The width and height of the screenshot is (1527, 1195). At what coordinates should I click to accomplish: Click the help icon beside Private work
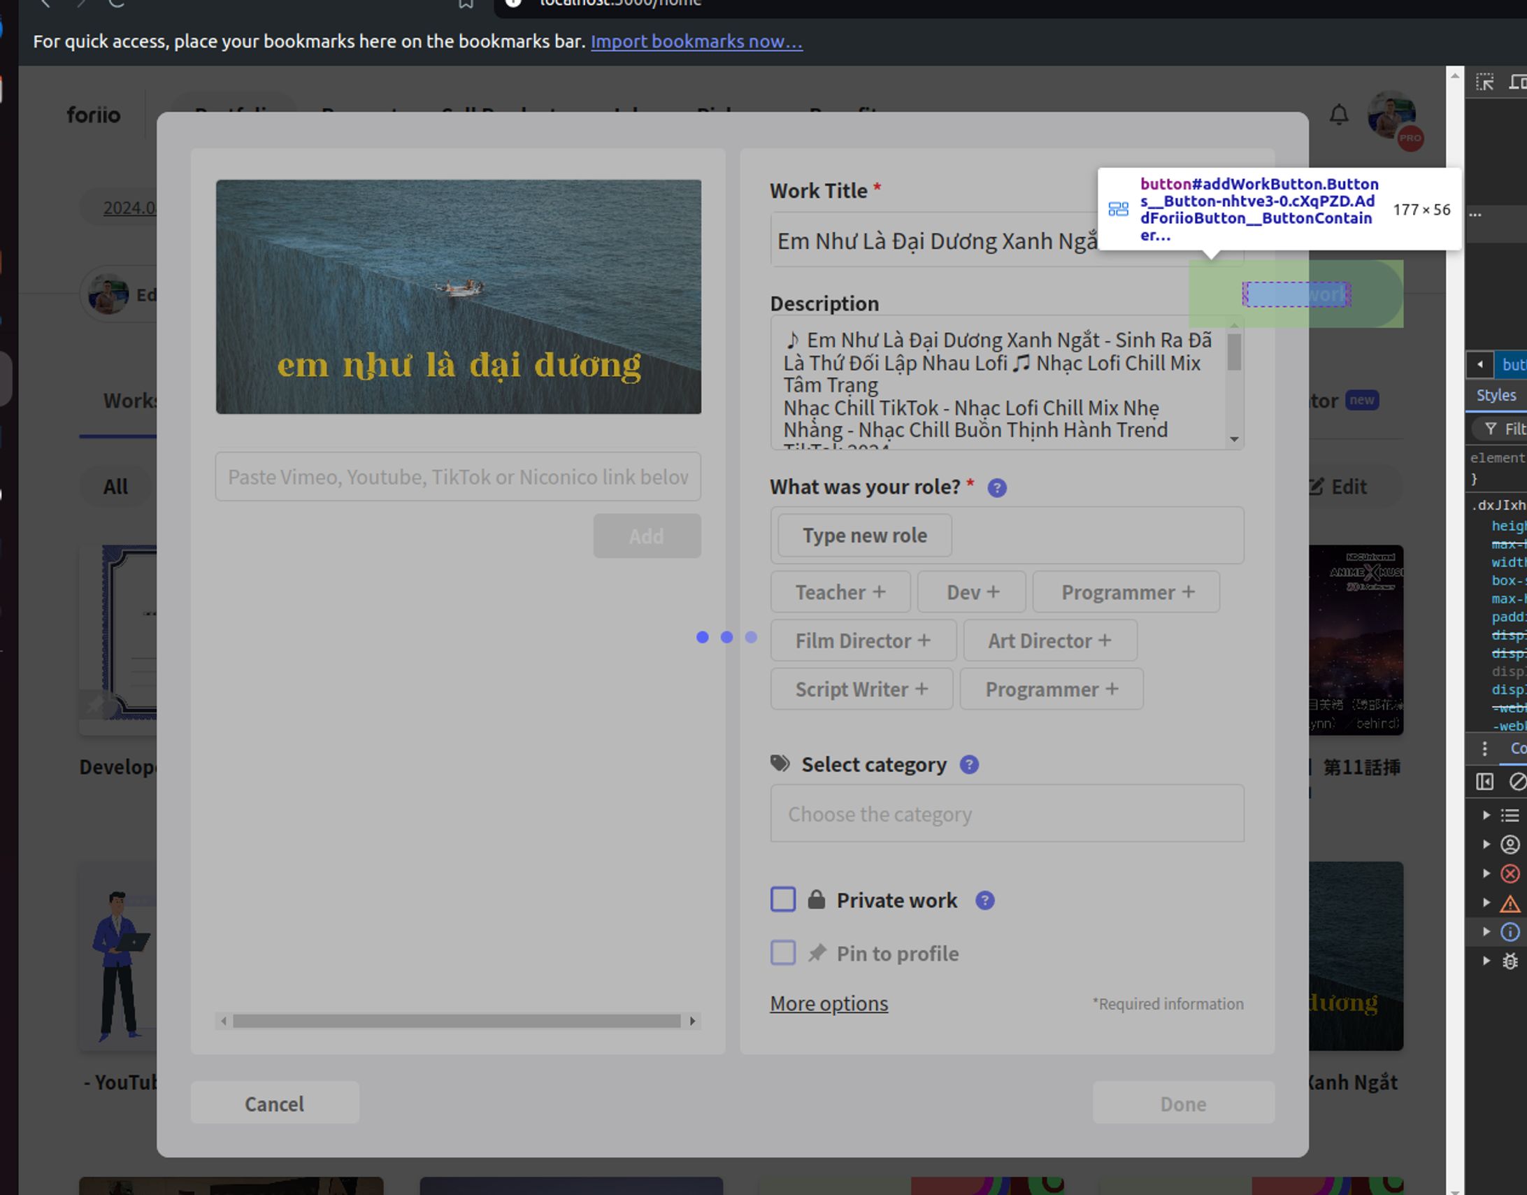(985, 901)
